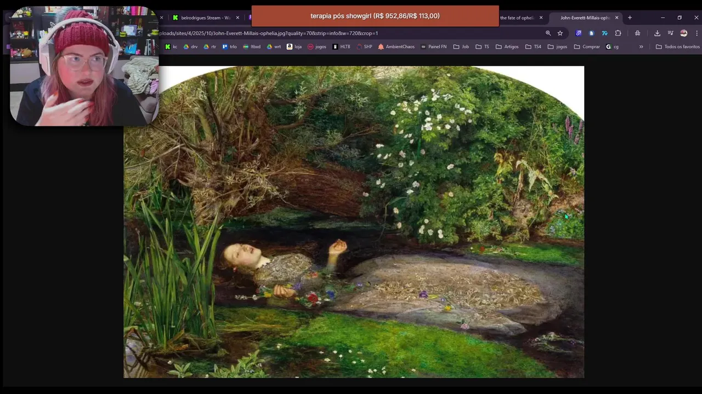
Task: Open the Chrome three-dot menu
Action: pyautogui.click(x=695, y=33)
